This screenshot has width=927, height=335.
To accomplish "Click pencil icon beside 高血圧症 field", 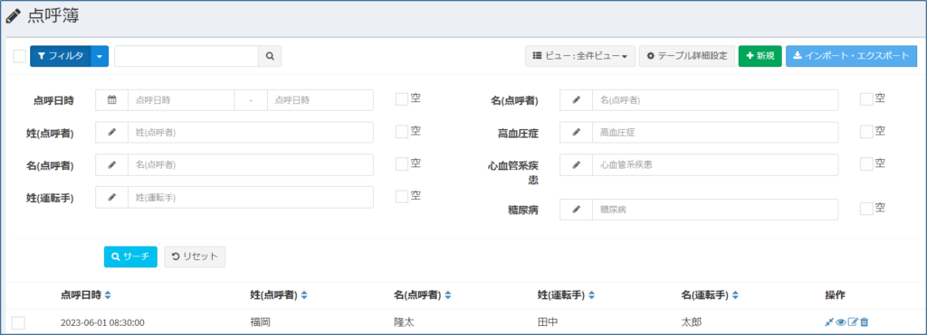I will point(577,133).
